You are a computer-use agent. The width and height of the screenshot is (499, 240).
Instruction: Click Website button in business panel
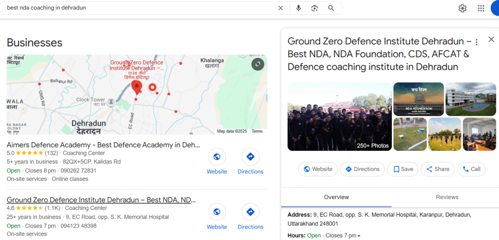[x=318, y=169]
